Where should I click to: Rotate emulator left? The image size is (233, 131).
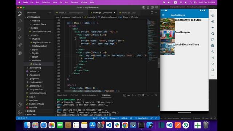pyautogui.click(x=213, y=33)
